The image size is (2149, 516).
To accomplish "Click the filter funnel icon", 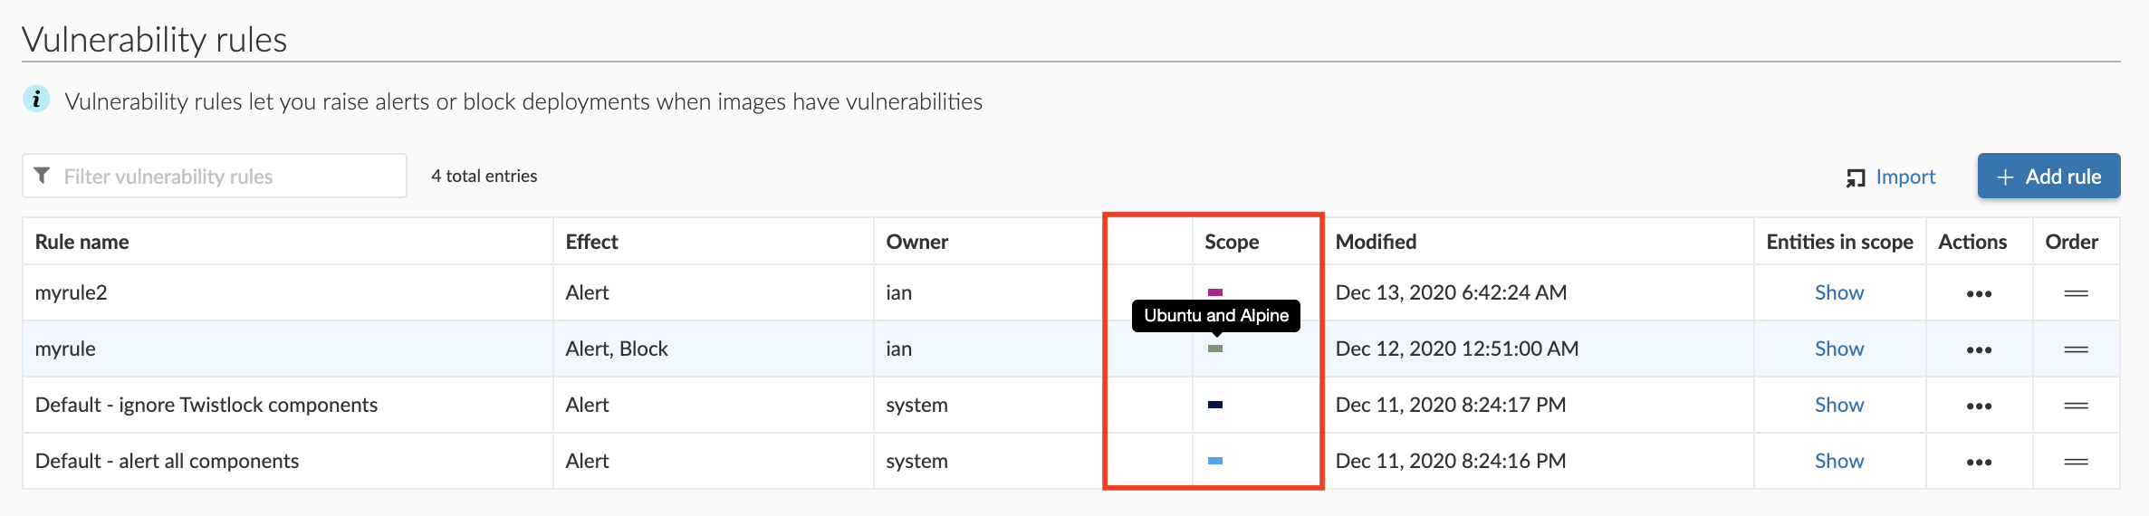I will 42,176.
